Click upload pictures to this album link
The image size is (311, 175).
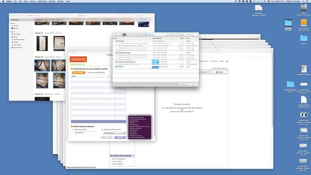182,111
